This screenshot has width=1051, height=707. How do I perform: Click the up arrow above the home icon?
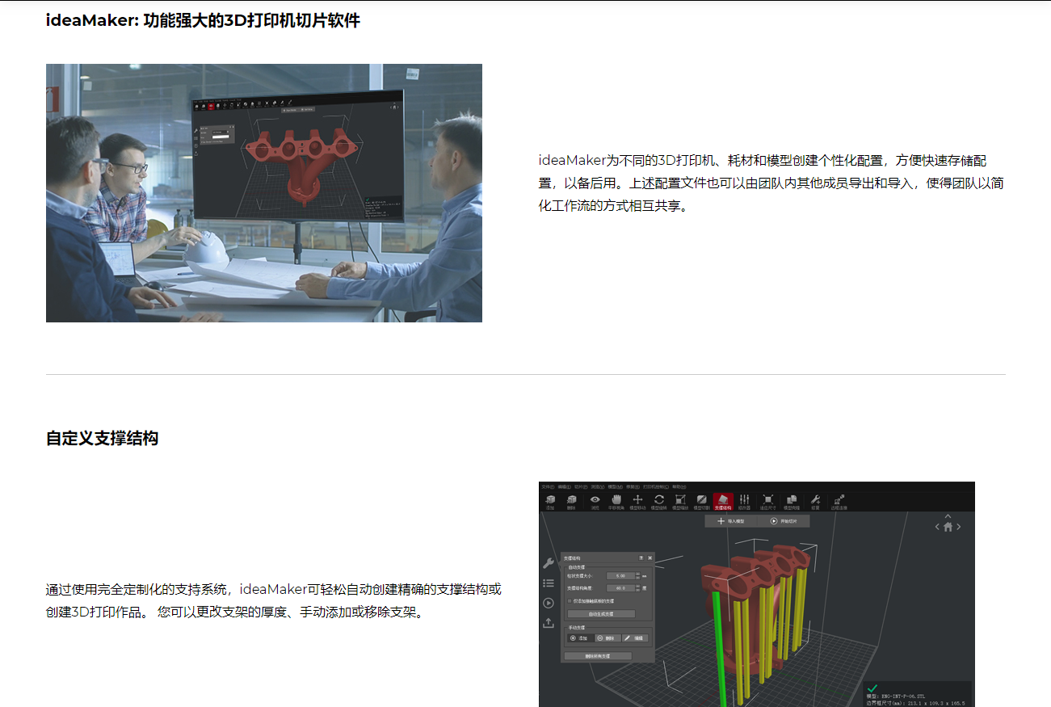(x=948, y=516)
